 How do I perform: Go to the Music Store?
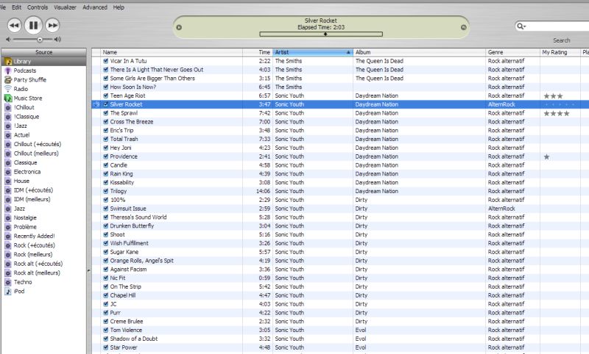pyautogui.click(x=28, y=98)
